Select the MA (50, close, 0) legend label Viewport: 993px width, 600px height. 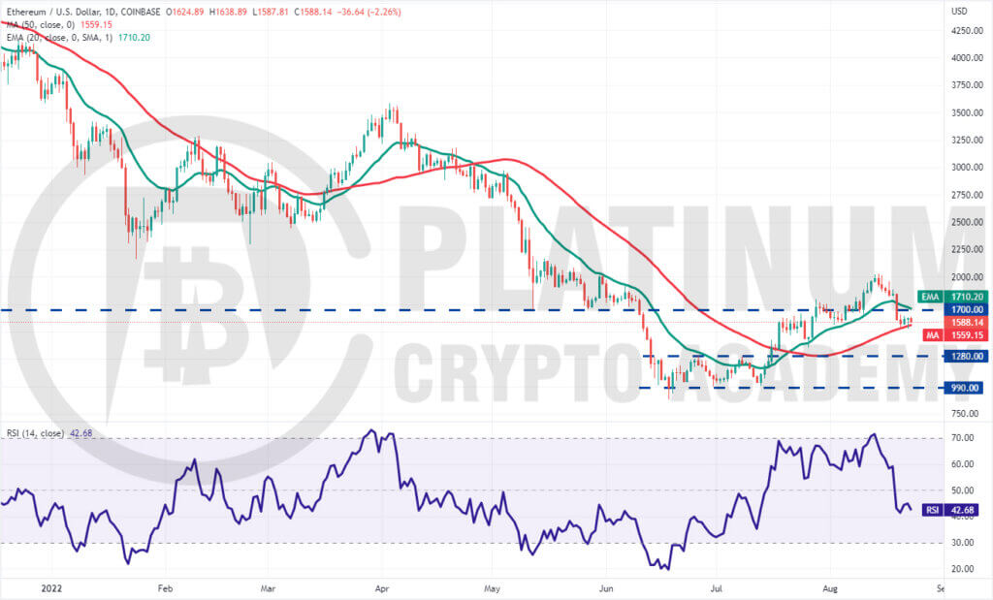click(41, 24)
